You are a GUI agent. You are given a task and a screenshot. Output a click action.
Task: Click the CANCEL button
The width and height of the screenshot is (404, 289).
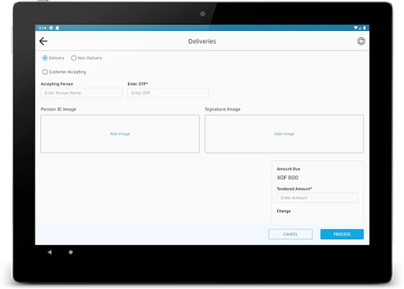point(290,234)
